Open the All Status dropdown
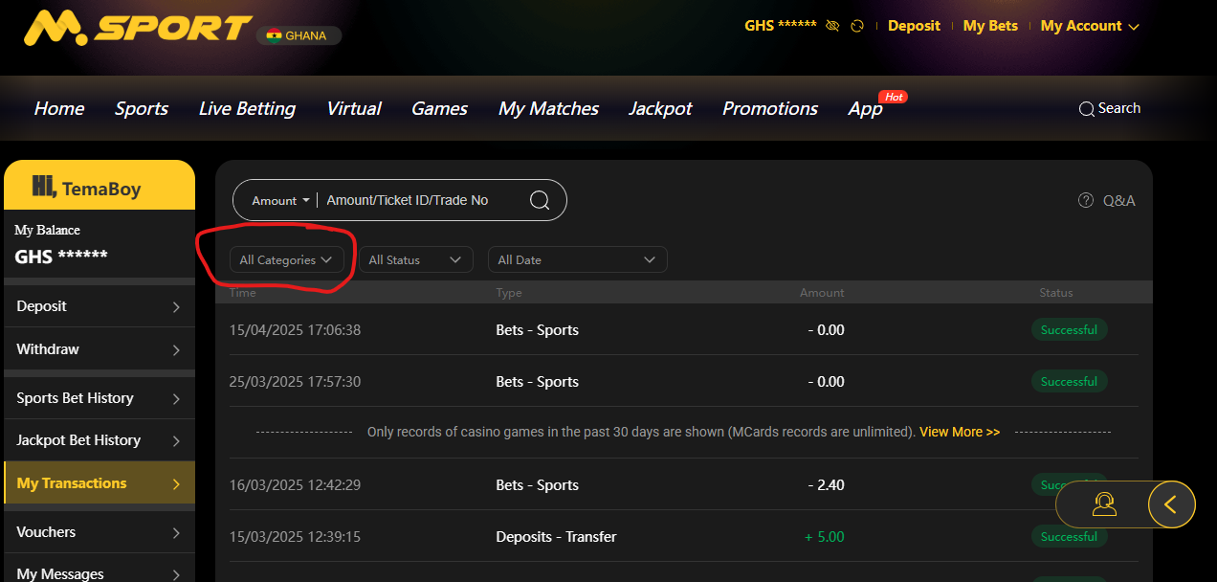Viewport: 1217px width, 582px height. pos(415,259)
